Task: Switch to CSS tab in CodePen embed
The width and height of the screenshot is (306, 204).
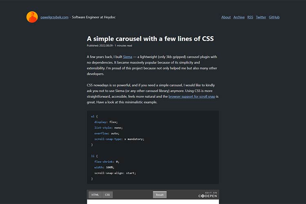Action: (x=108, y=195)
